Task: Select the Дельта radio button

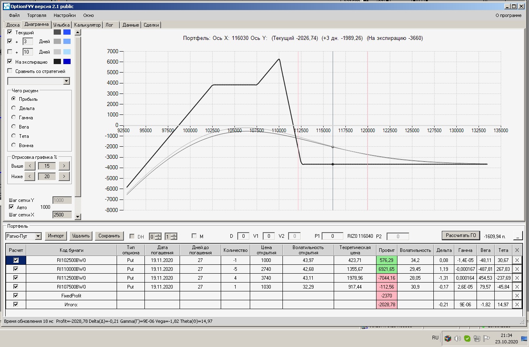Action: pos(14,108)
